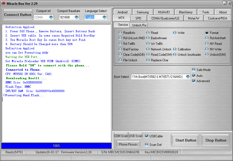Select the NV Write radio option
Viewport: 233px width, 161px height.
coord(213,49)
